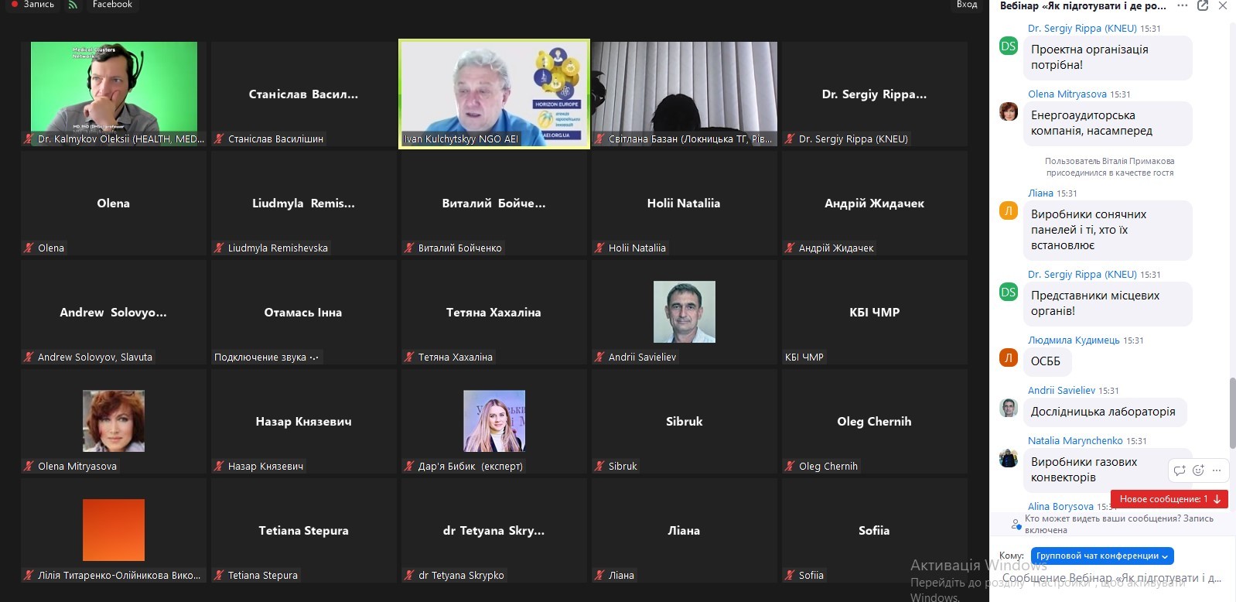The height and width of the screenshot is (602, 1236).
Task: Select the Dr. Sergiy Rippa participant tile
Action: click(875, 94)
